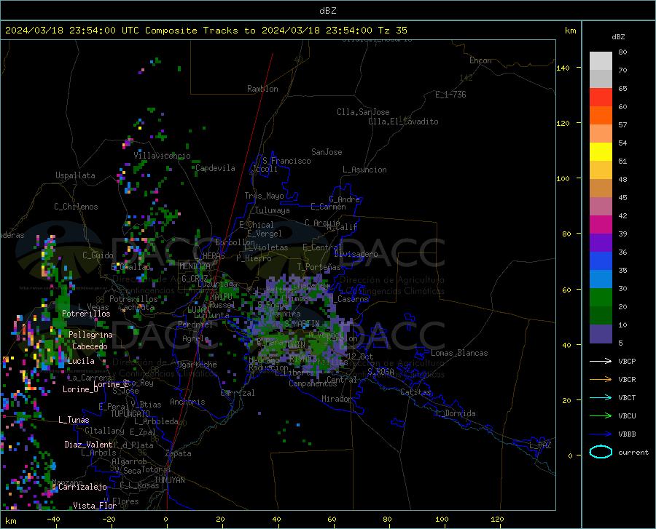Click the 'E_1-736' map label
656x529 pixels.
pyautogui.click(x=450, y=95)
